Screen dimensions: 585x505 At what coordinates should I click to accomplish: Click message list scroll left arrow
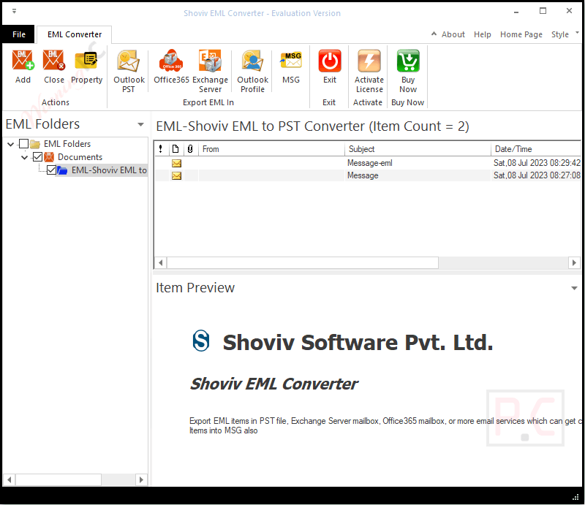point(160,263)
